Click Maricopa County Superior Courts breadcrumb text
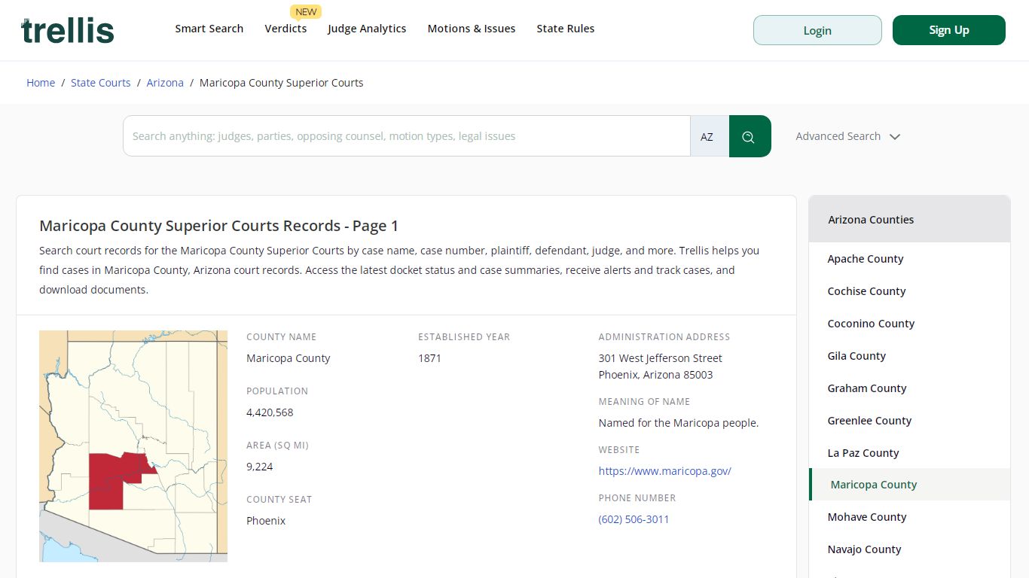The image size is (1029, 578). pos(282,83)
